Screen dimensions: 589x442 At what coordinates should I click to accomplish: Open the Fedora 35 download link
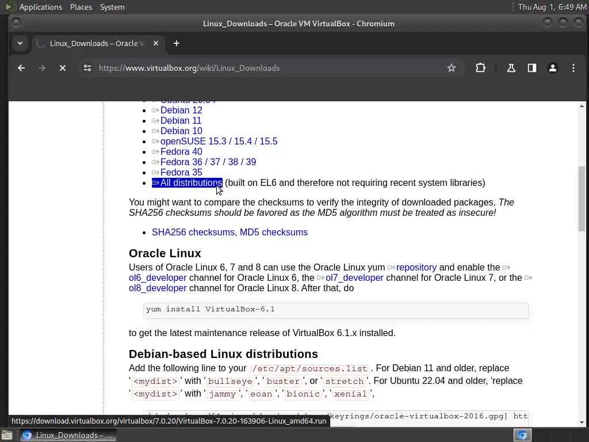181,172
